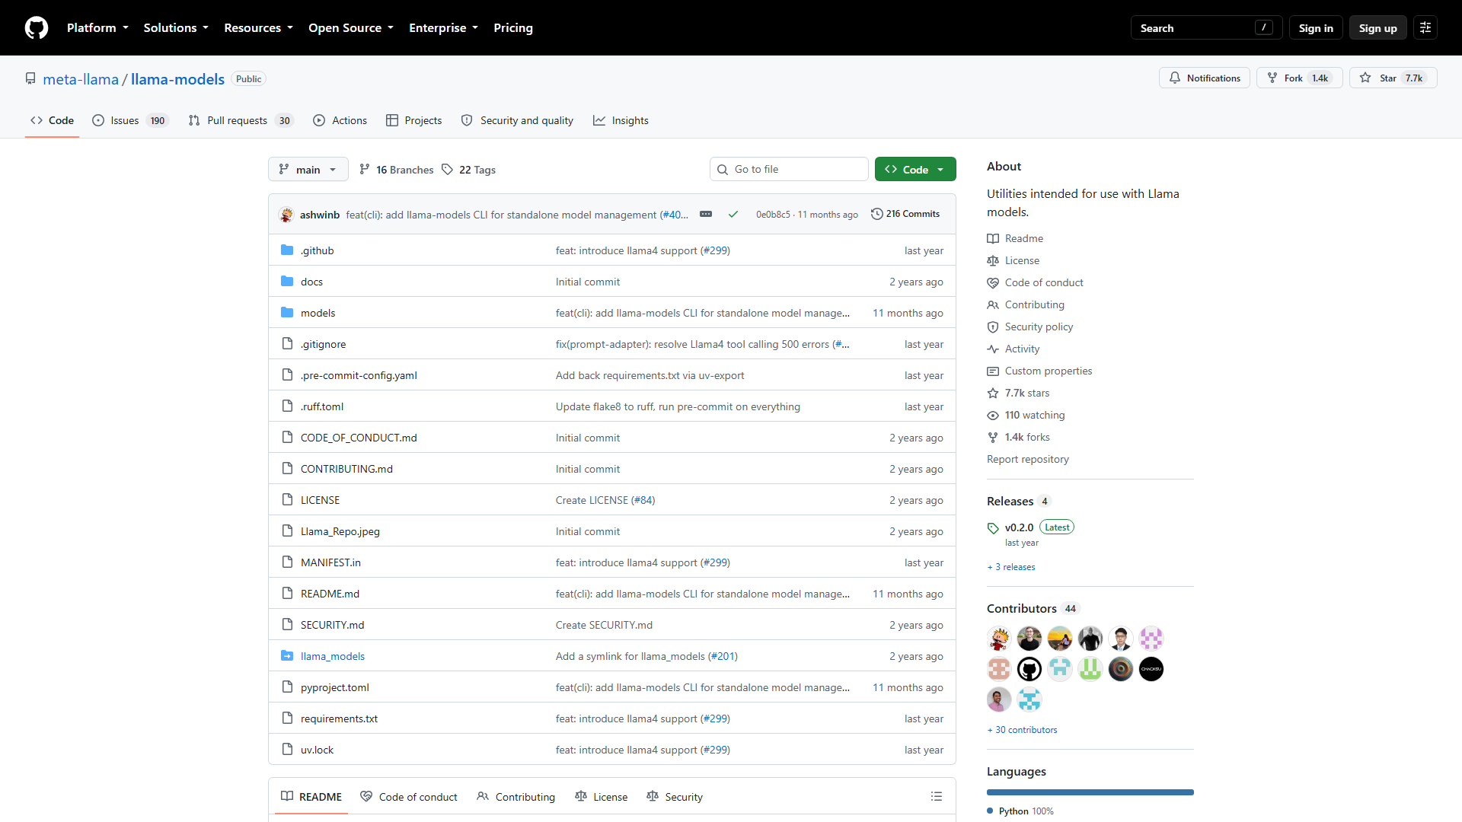Fork the repository
The image size is (1462, 822).
pos(1299,78)
